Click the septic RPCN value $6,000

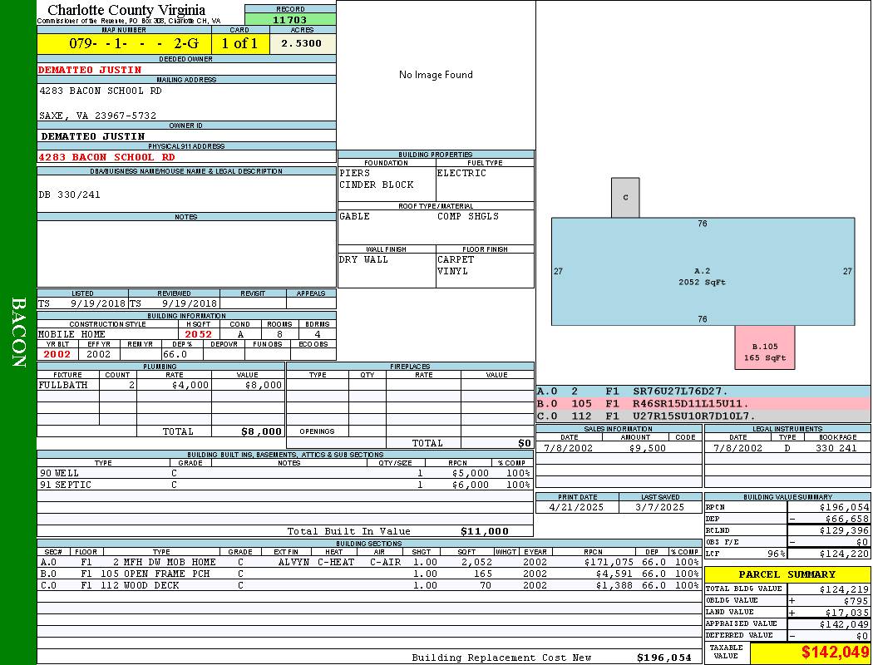(471, 485)
